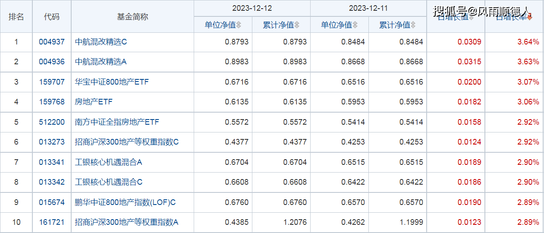The height and width of the screenshot is (233, 544).
Task: Click the red 日增长率 sort arrow
Action: click(x=530, y=17)
